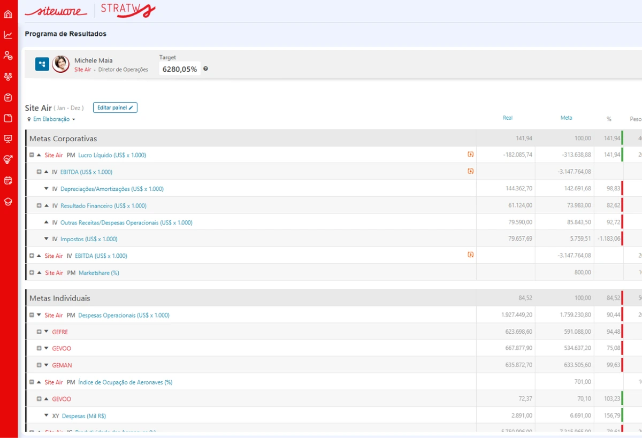
Task: Open the Marketshare (%) indicator link
Action: click(x=99, y=273)
